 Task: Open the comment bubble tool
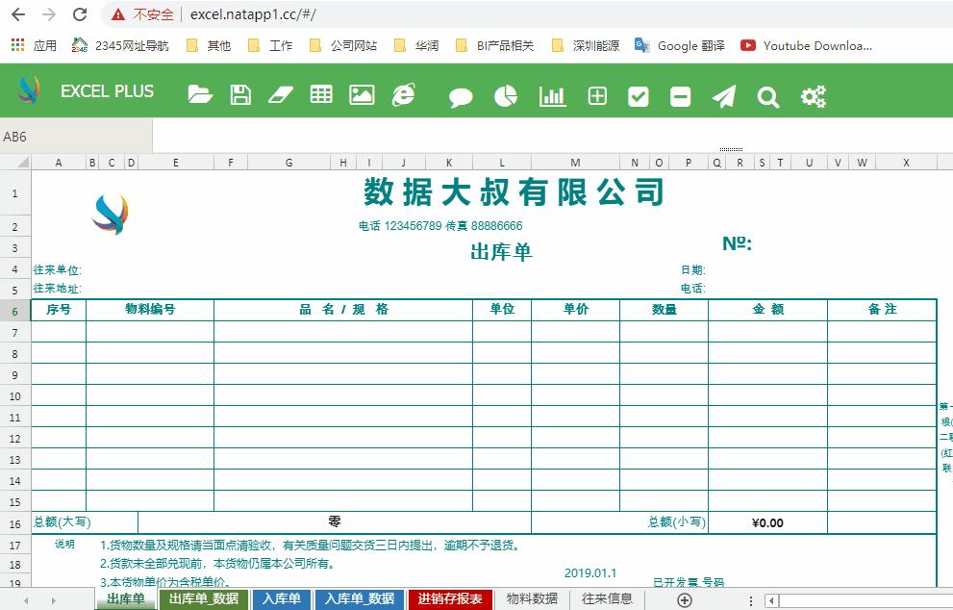(461, 94)
